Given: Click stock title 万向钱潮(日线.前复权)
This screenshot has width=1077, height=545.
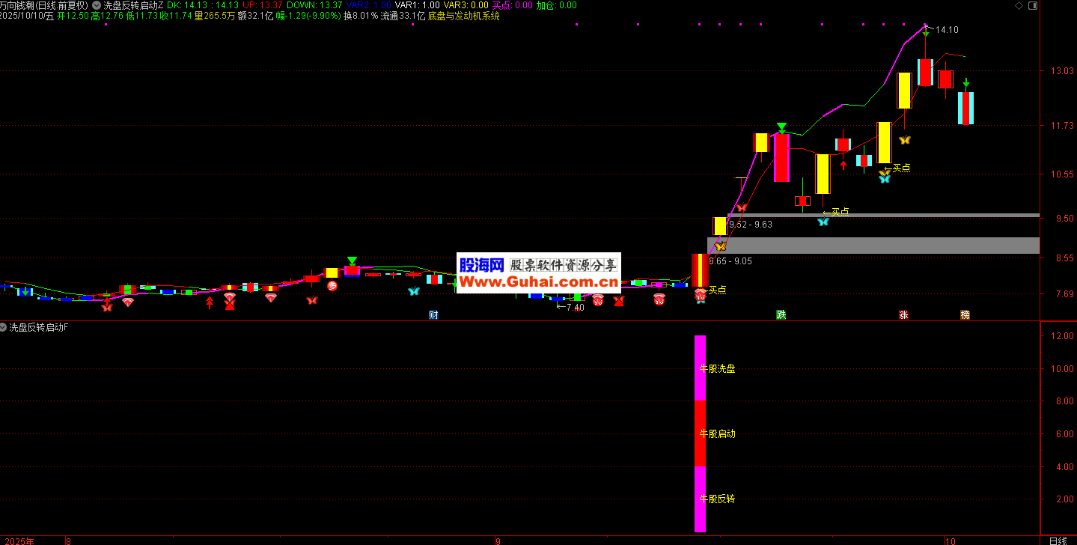Looking at the screenshot, I should coord(44,5).
